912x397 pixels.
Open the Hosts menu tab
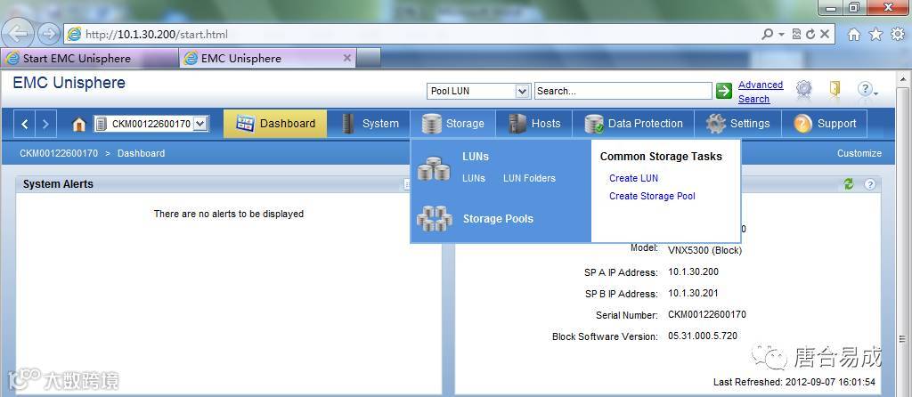pyautogui.click(x=534, y=124)
